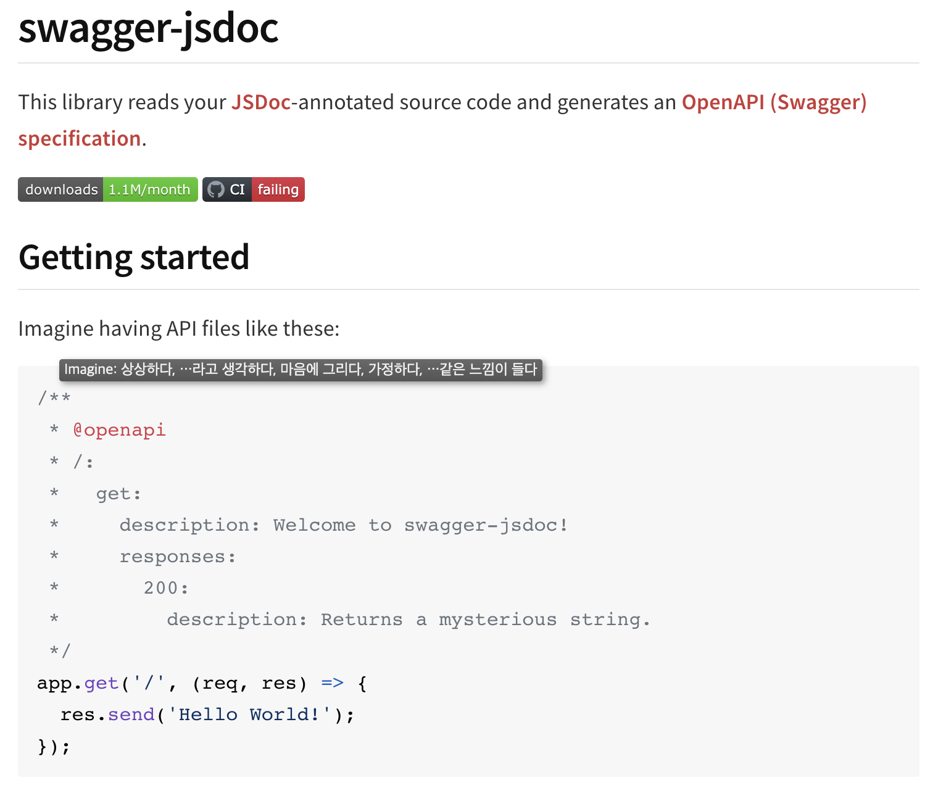Click the text 'Imagine having API files like these:'

[x=179, y=328]
